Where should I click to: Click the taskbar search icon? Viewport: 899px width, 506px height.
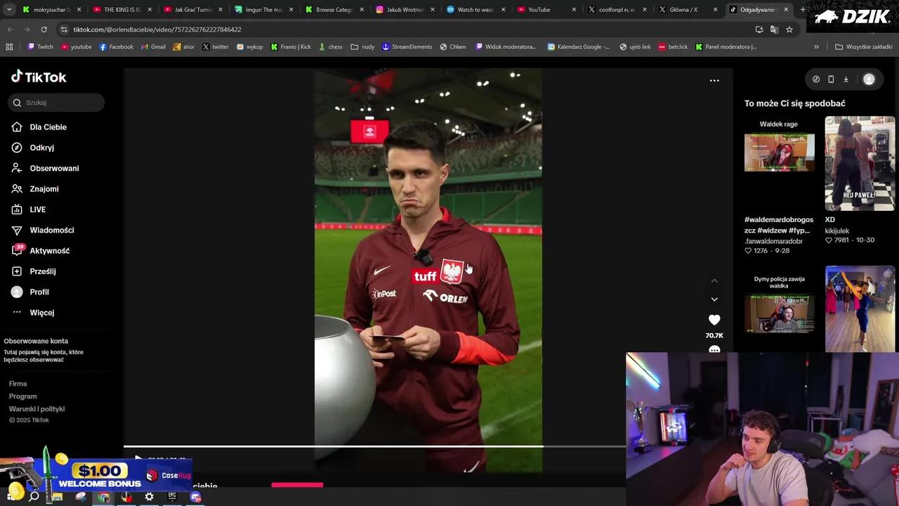pyautogui.click(x=34, y=497)
